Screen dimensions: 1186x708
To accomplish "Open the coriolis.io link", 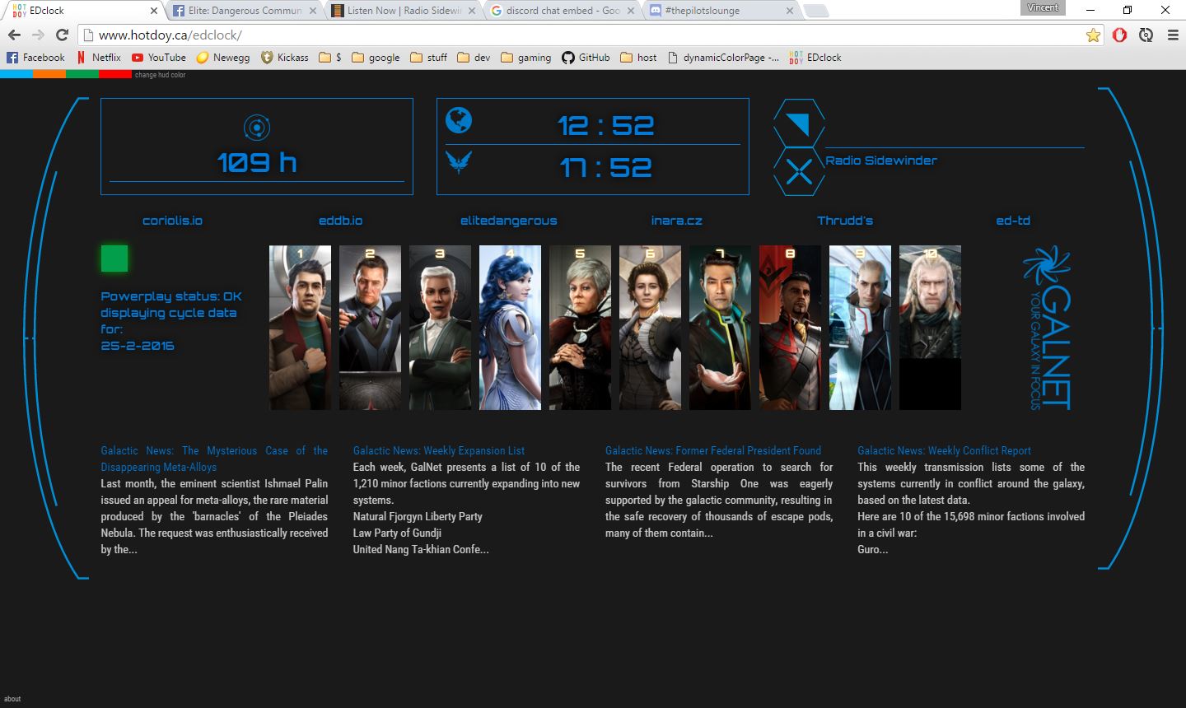I will [x=172, y=221].
